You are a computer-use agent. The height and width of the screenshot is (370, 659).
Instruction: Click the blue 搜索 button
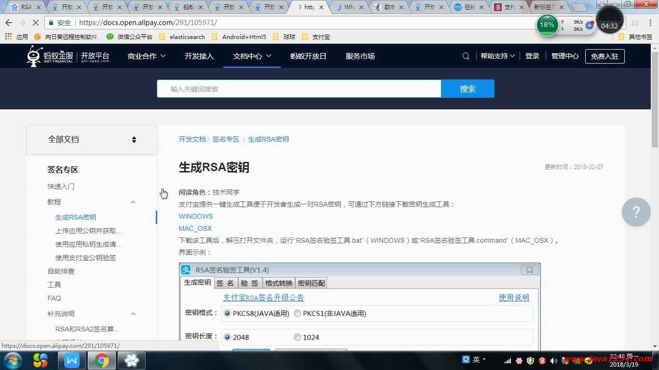point(467,89)
